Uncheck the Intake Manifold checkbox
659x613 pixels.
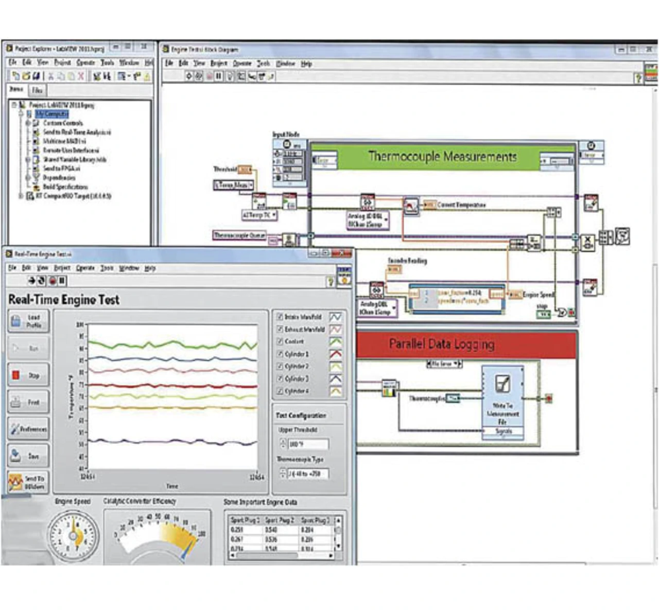[x=280, y=317]
